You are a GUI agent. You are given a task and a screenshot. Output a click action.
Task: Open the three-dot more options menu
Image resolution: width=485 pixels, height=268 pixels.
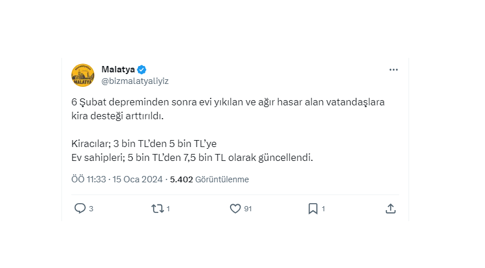393,70
